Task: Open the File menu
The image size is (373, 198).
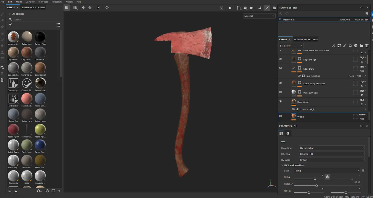Action: click(x=2, y=2)
